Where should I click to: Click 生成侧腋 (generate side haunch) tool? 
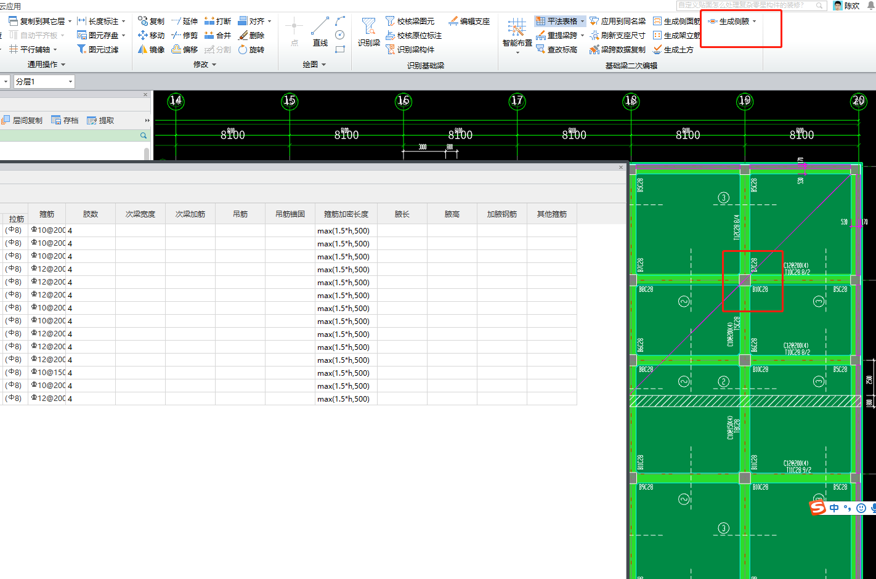coord(729,21)
